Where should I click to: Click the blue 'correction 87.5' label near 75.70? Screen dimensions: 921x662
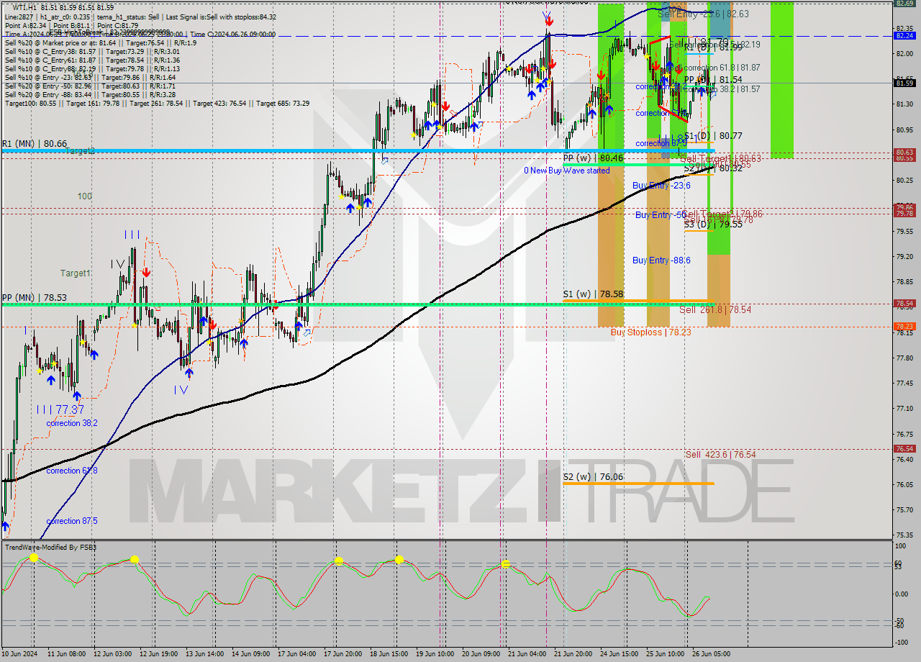pos(73,521)
